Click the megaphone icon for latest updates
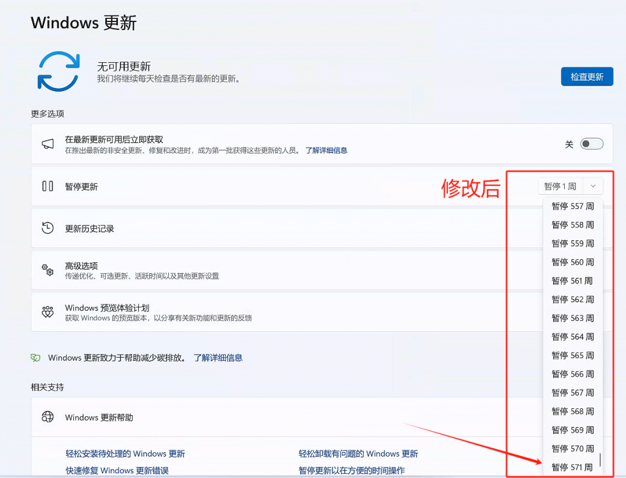The height and width of the screenshot is (478, 626). point(48,144)
